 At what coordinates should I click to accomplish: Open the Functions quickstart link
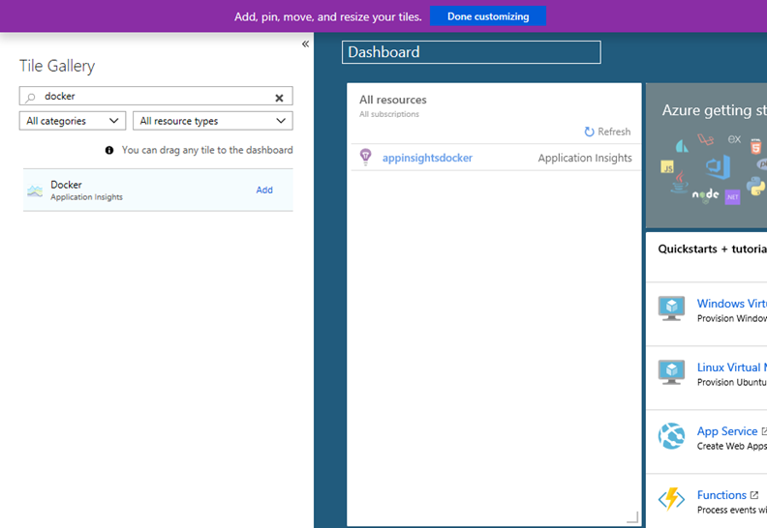click(721, 495)
